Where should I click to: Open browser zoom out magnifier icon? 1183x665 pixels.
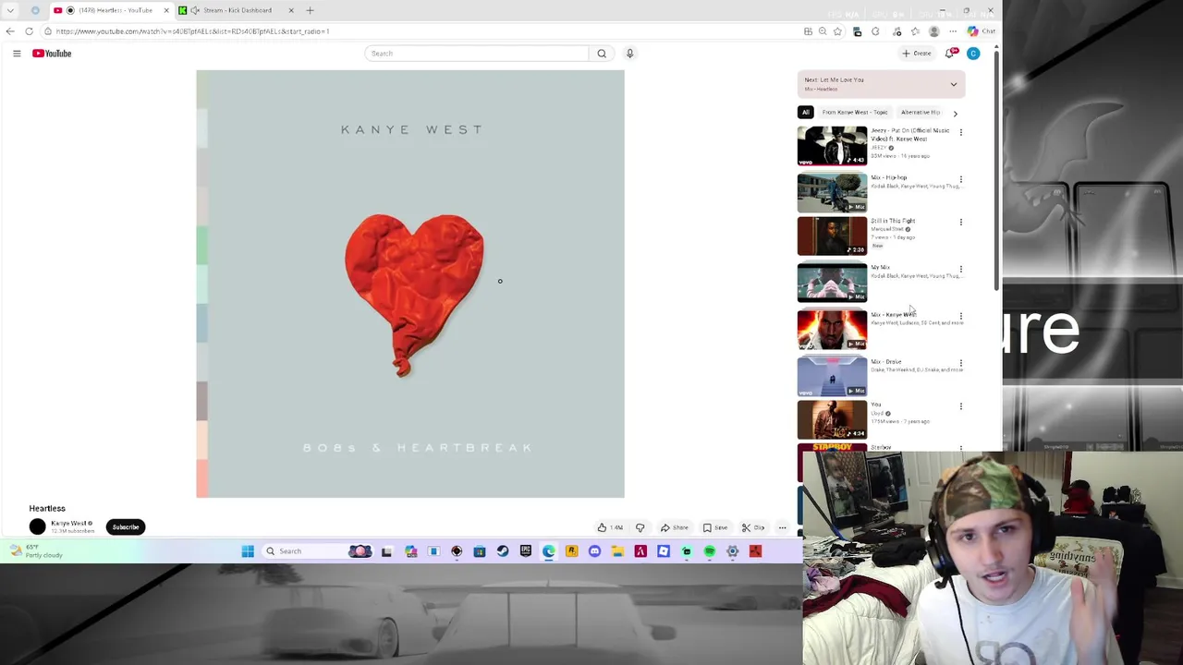tap(823, 31)
